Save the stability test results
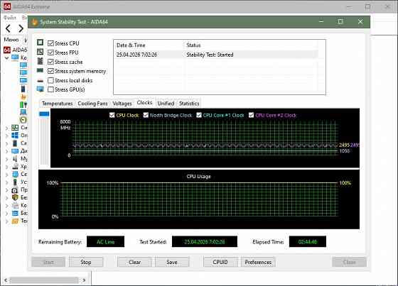This screenshot has height=286, width=398. pos(172,262)
